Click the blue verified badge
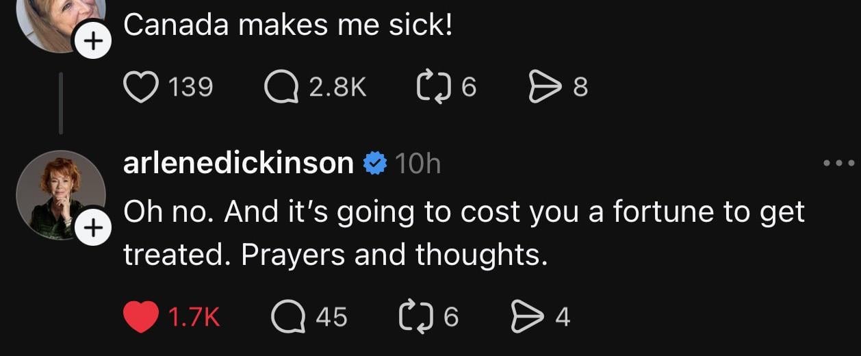This screenshot has width=861, height=356. 374,164
